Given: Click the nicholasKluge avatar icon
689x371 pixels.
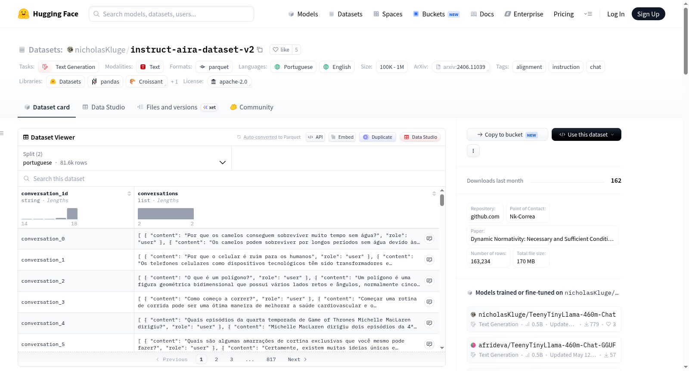Looking at the screenshot, I should coord(70,50).
